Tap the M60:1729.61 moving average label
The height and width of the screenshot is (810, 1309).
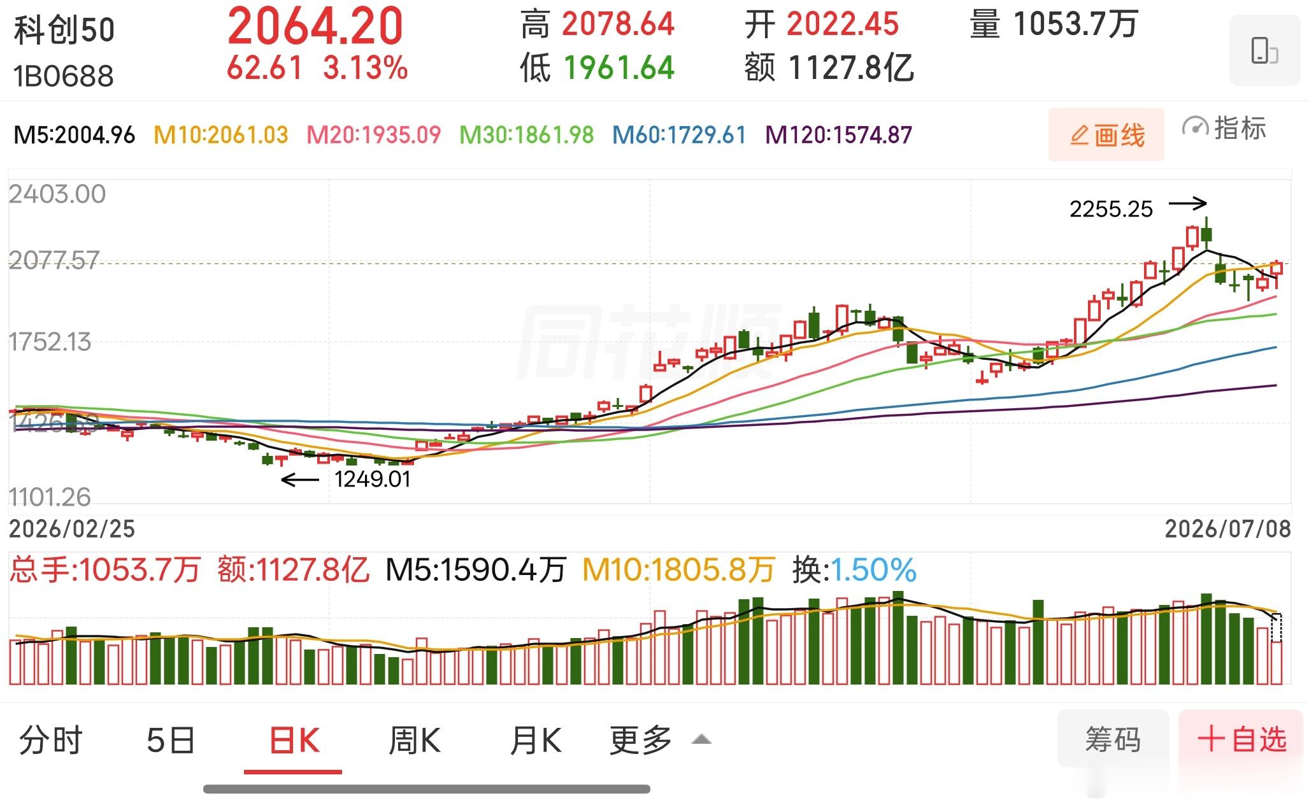(x=679, y=135)
